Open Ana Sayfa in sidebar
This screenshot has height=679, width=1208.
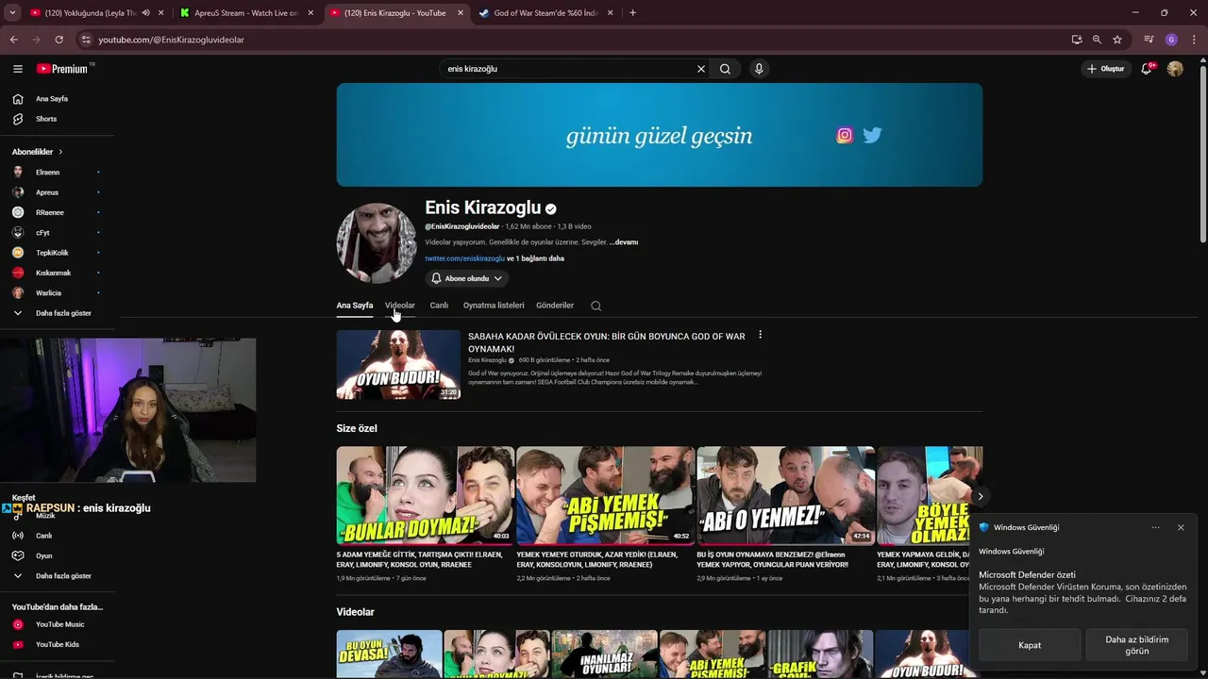[52, 99]
